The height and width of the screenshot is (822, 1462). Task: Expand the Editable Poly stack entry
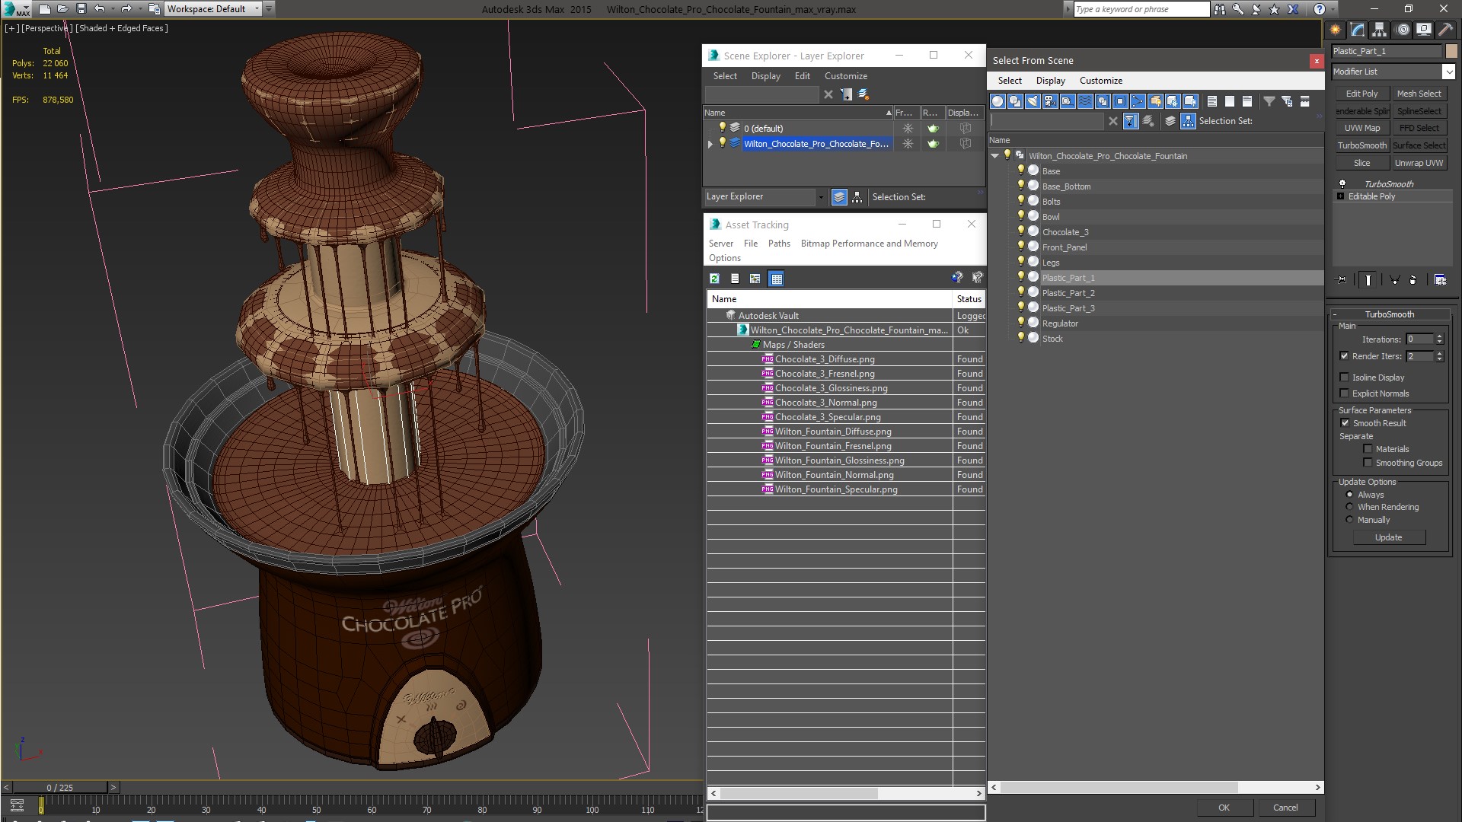pyautogui.click(x=1341, y=196)
